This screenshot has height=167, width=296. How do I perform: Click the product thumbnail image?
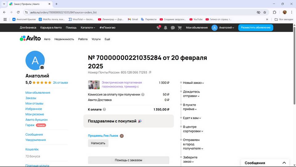coord(94,85)
